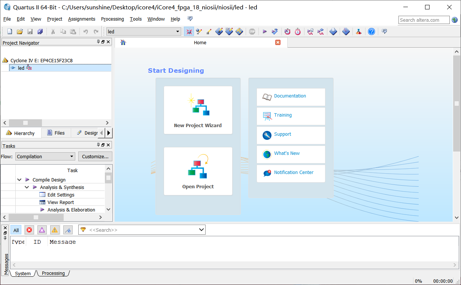Open the New Project Wizard tile
This screenshot has height=285, width=461.
click(198, 110)
